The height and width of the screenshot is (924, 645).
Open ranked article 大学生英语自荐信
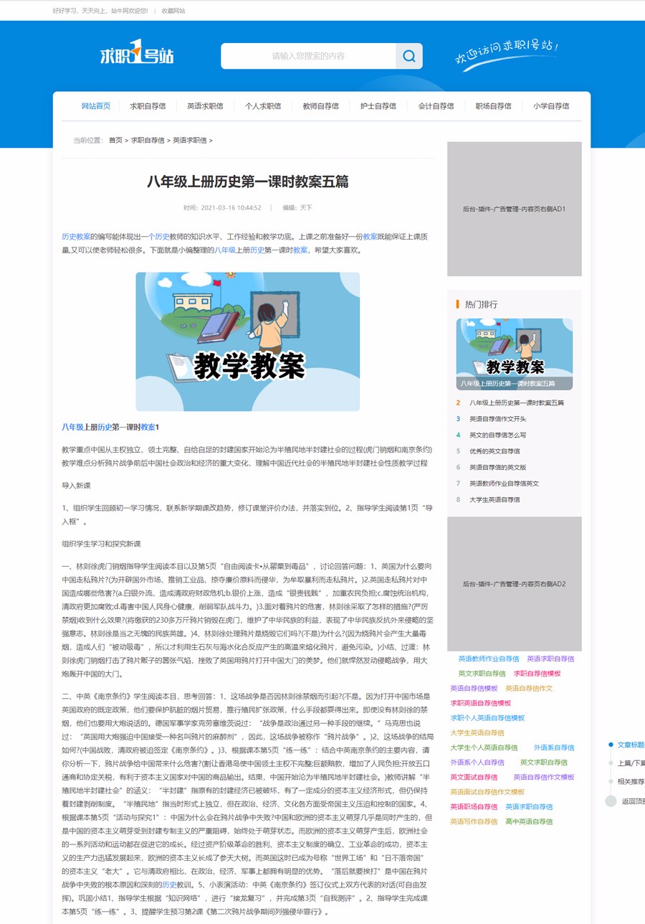(x=494, y=499)
